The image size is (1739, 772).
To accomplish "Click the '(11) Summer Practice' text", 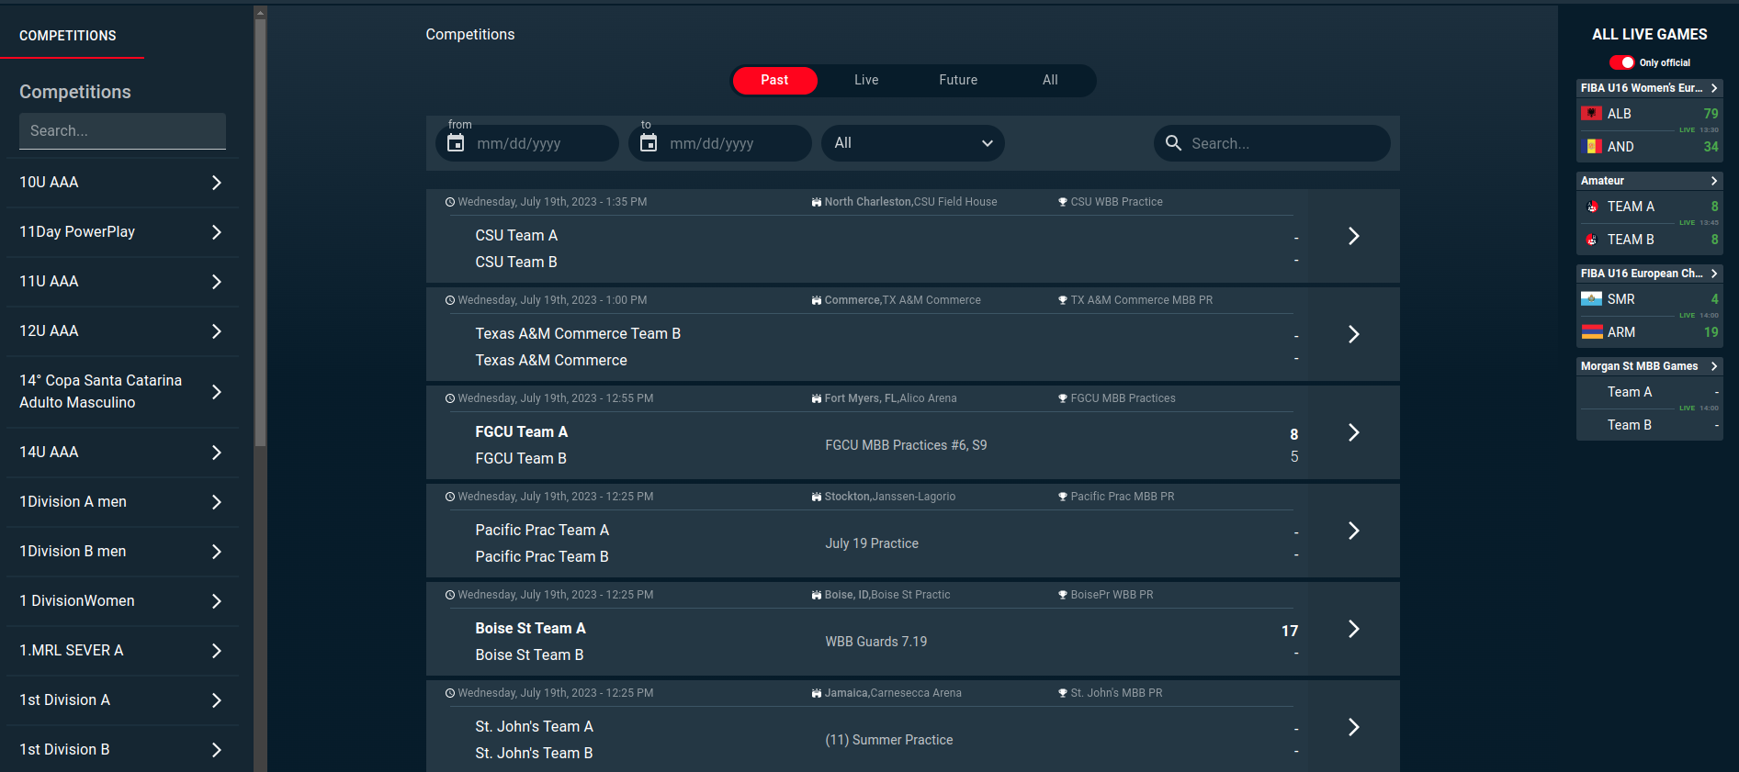I will point(889,740).
